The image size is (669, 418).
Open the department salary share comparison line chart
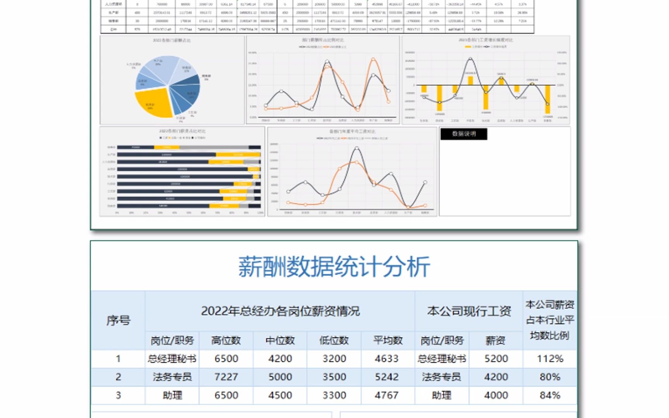(x=323, y=80)
